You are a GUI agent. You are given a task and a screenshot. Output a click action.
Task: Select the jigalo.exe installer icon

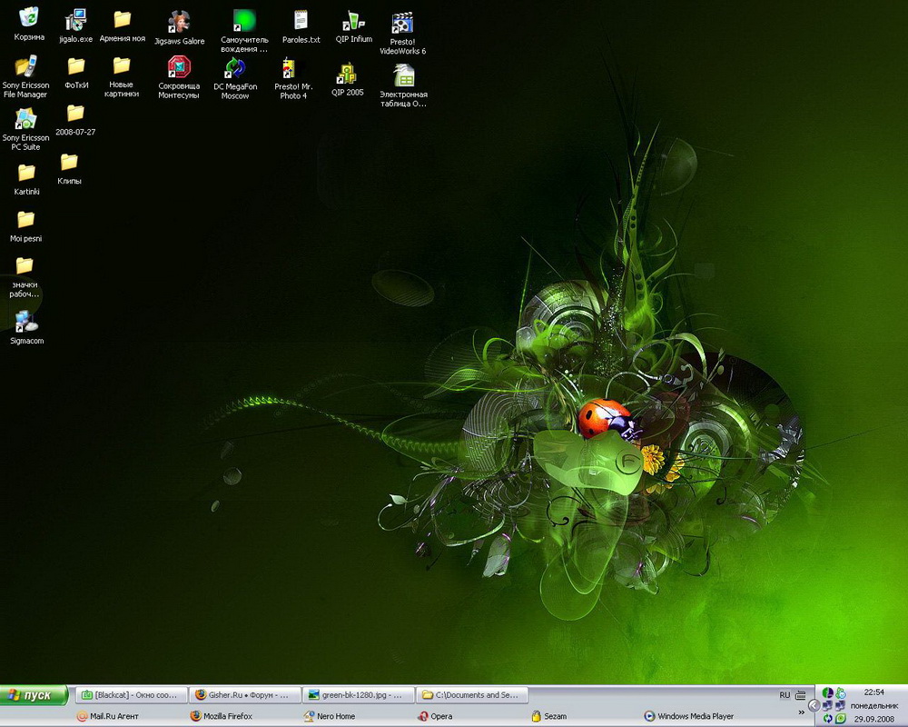pyautogui.click(x=75, y=21)
